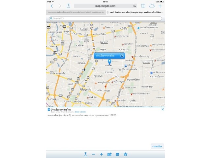Open Safari bookmarks book icon
This screenshot has width=211, height=158.
coord(143,6)
